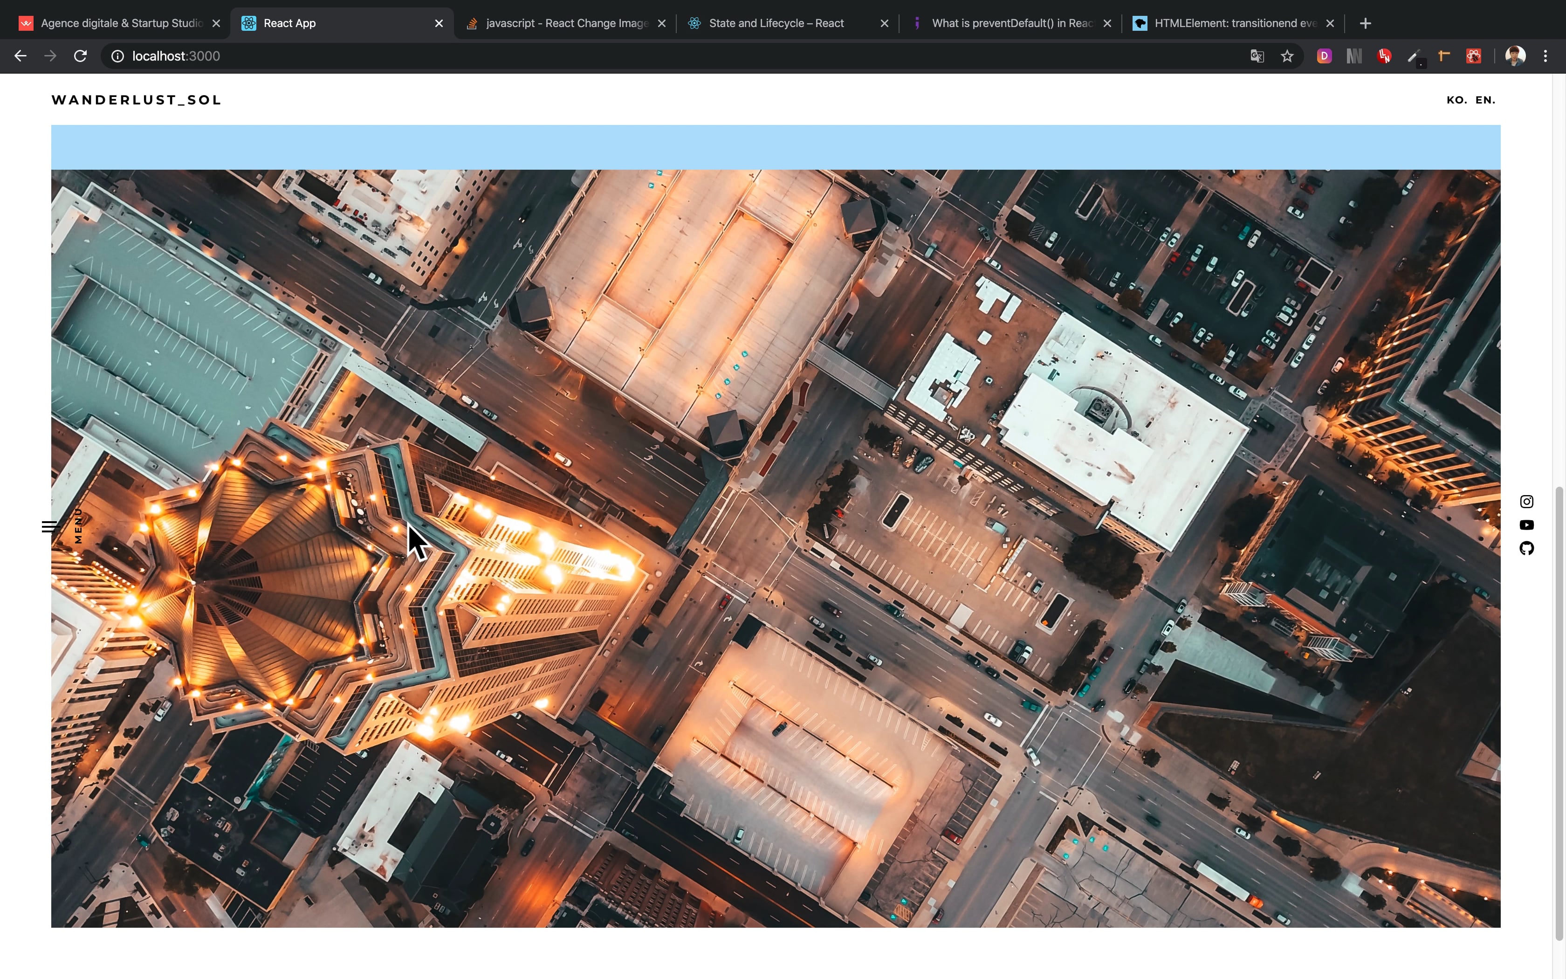
Task: View site information icon in address bar
Action: (x=118, y=56)
